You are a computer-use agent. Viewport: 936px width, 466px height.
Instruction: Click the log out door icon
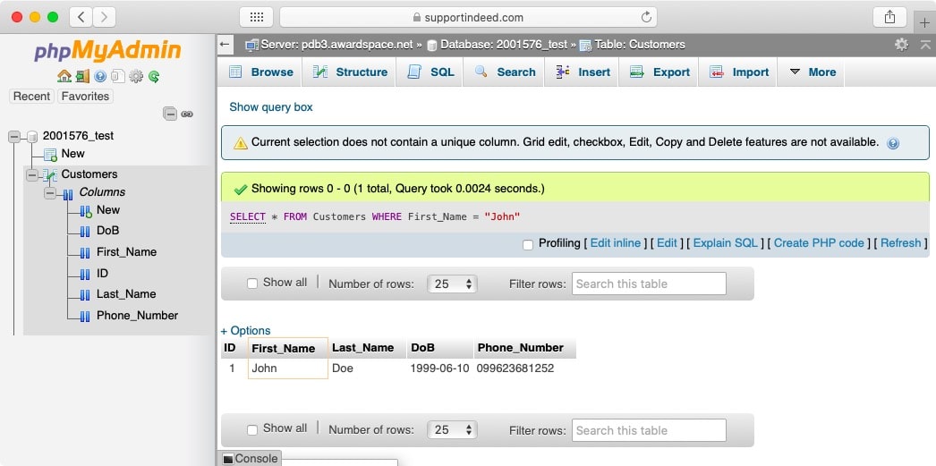click(x=82, y=77)
